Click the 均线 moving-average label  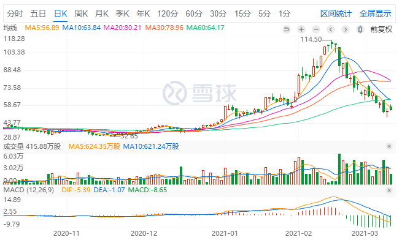click(x=10, y=28)
